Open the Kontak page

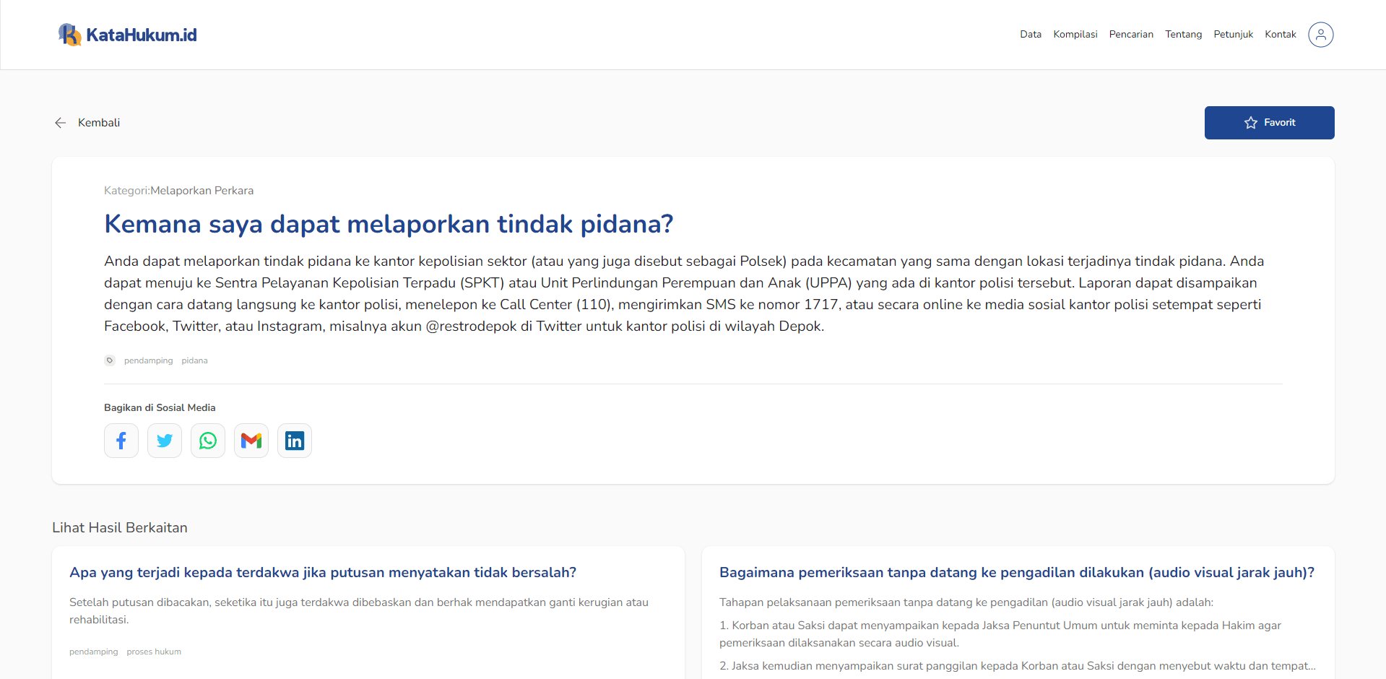(1280, 35)
